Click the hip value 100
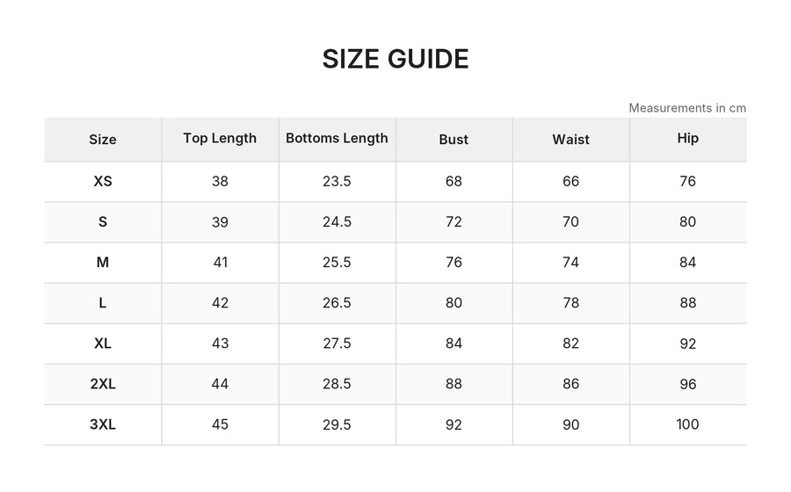Image resolution: width=791 pixels, height=492 pixels. (x=687, y=424)
